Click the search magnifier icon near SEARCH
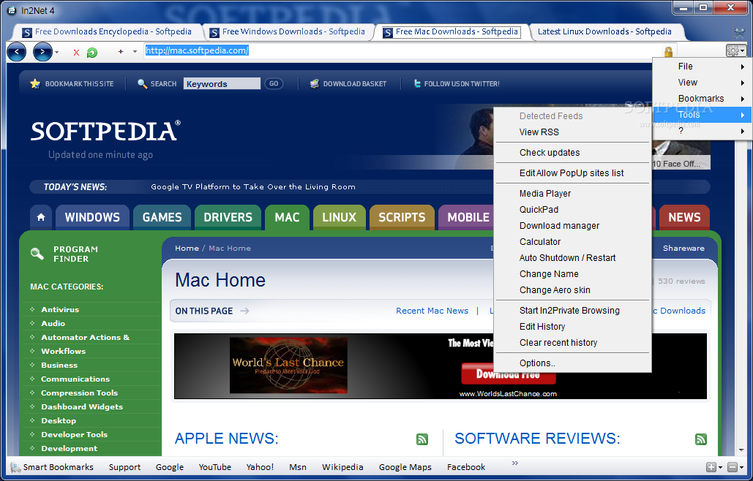Screen dimensions: 753x481 [142, 83]
